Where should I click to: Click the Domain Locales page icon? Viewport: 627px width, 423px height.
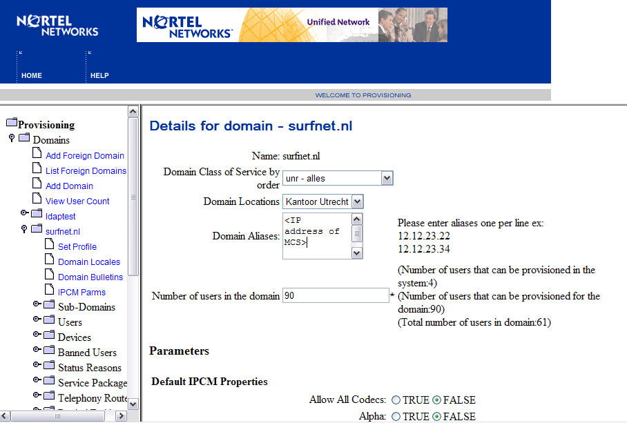click(x=49, y=259)
